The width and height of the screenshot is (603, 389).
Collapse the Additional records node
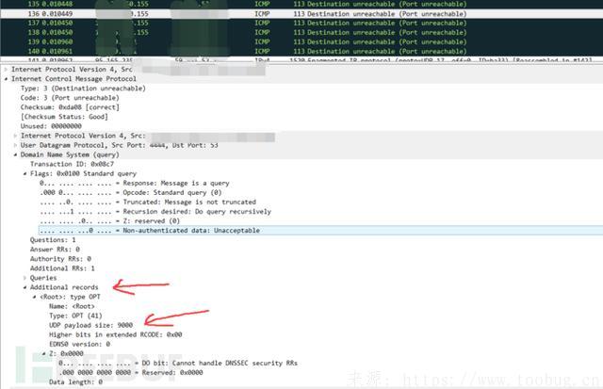(25, 287)
